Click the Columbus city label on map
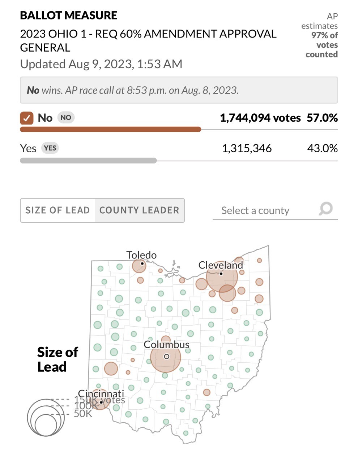The width and height of the screenshot is (358, 462). 166,345
